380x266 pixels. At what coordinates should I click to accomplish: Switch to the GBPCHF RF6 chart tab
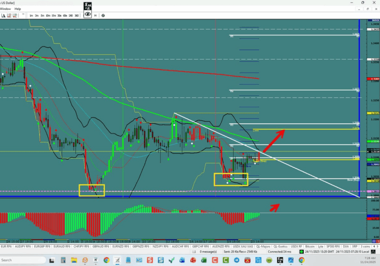pos(200,246)
